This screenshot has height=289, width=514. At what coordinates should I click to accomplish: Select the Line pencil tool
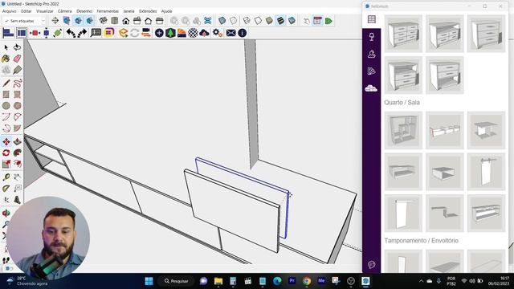(x=6, y=83)
